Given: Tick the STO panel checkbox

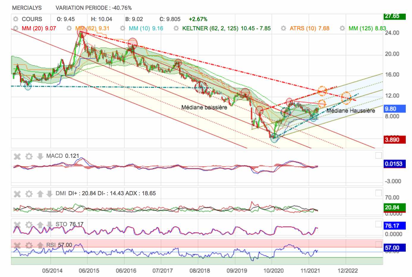Looking at the screenshot, I should coord(378,224).
